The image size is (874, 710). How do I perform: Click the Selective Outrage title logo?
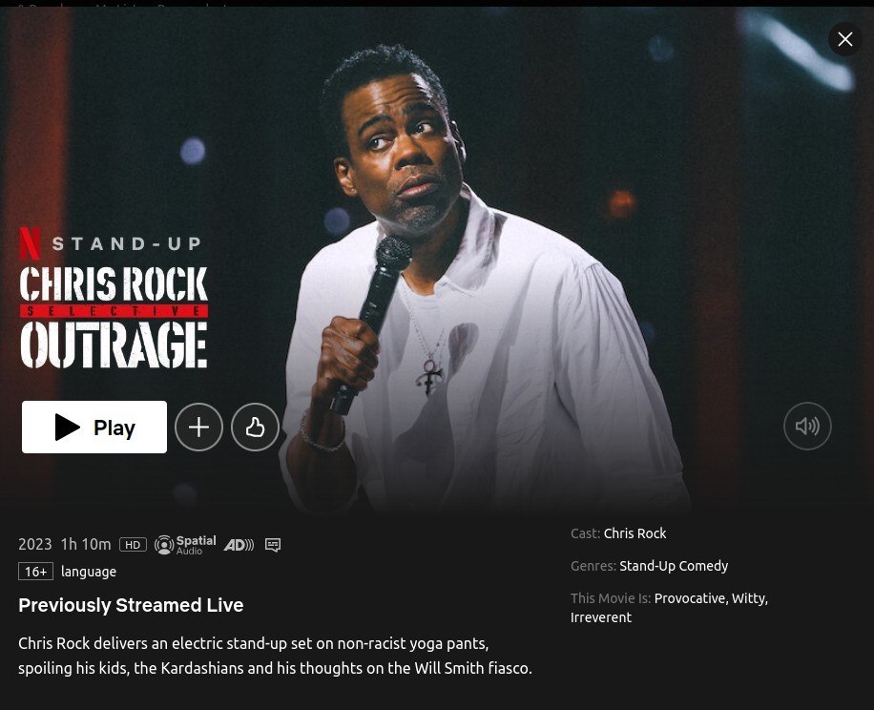click(x=114, y=317)
